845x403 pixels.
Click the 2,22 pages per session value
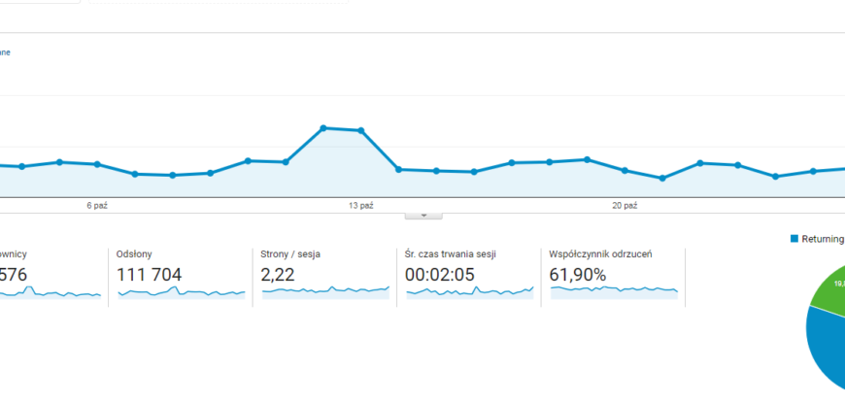coord(278,275)
